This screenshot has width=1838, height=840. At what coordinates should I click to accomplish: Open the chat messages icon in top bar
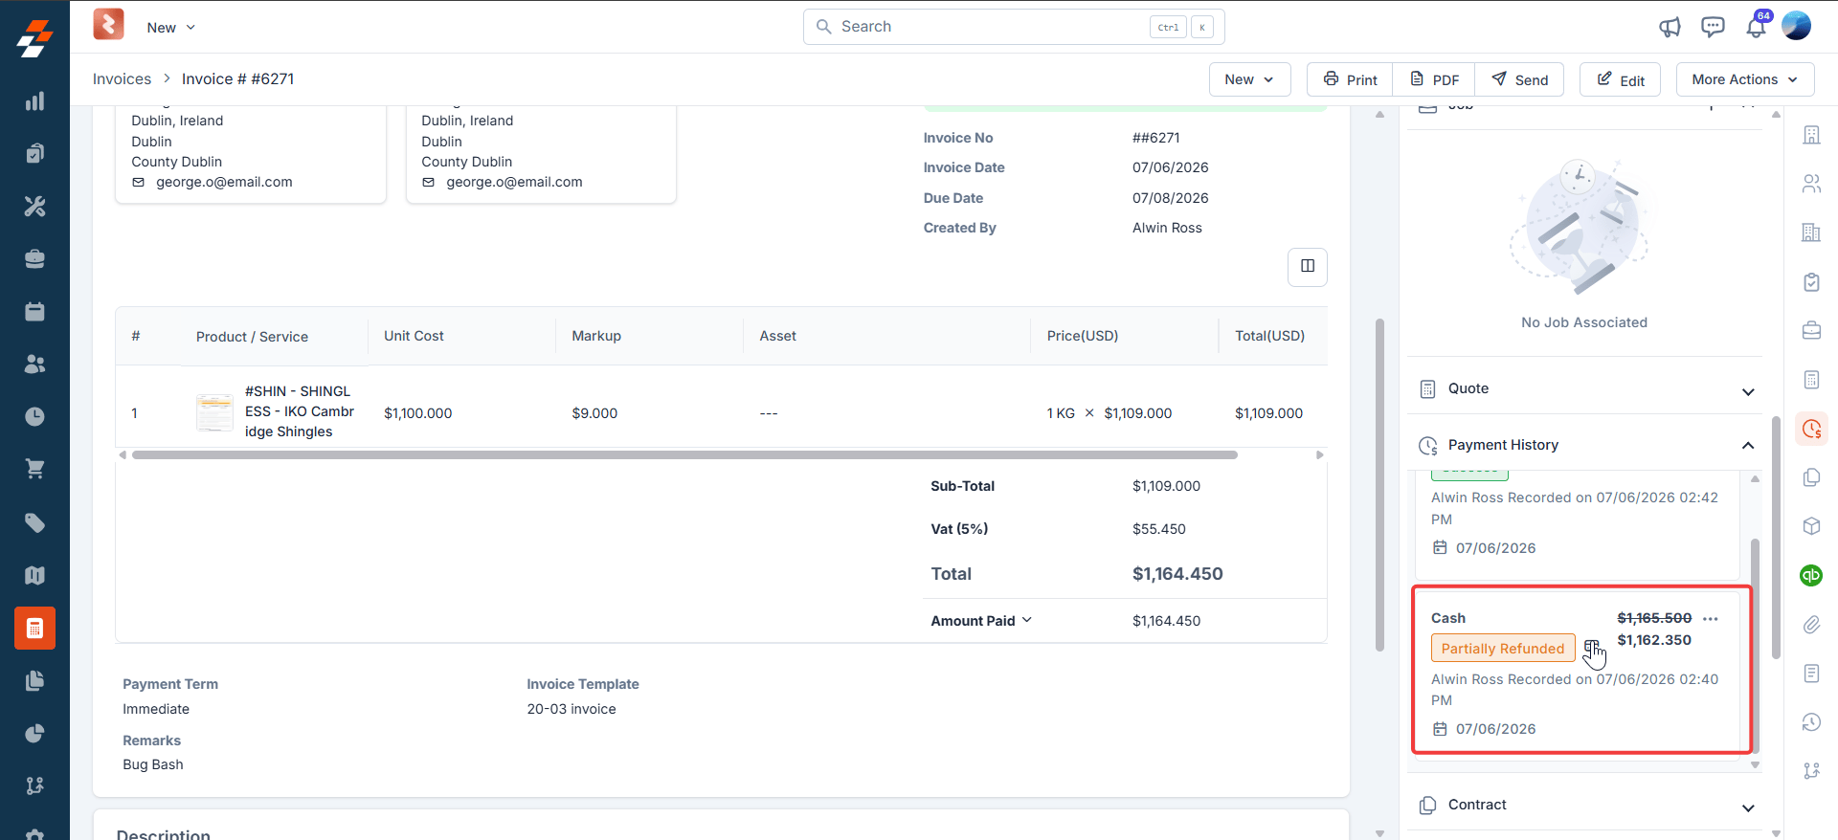coord(1713,27)
